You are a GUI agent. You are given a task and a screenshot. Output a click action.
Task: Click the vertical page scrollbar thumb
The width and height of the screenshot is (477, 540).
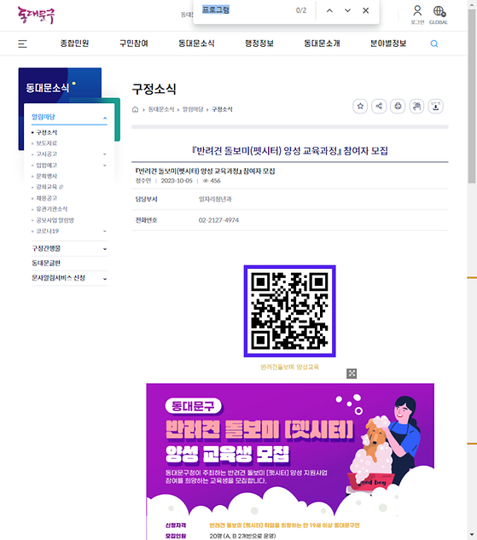(472, 96)
